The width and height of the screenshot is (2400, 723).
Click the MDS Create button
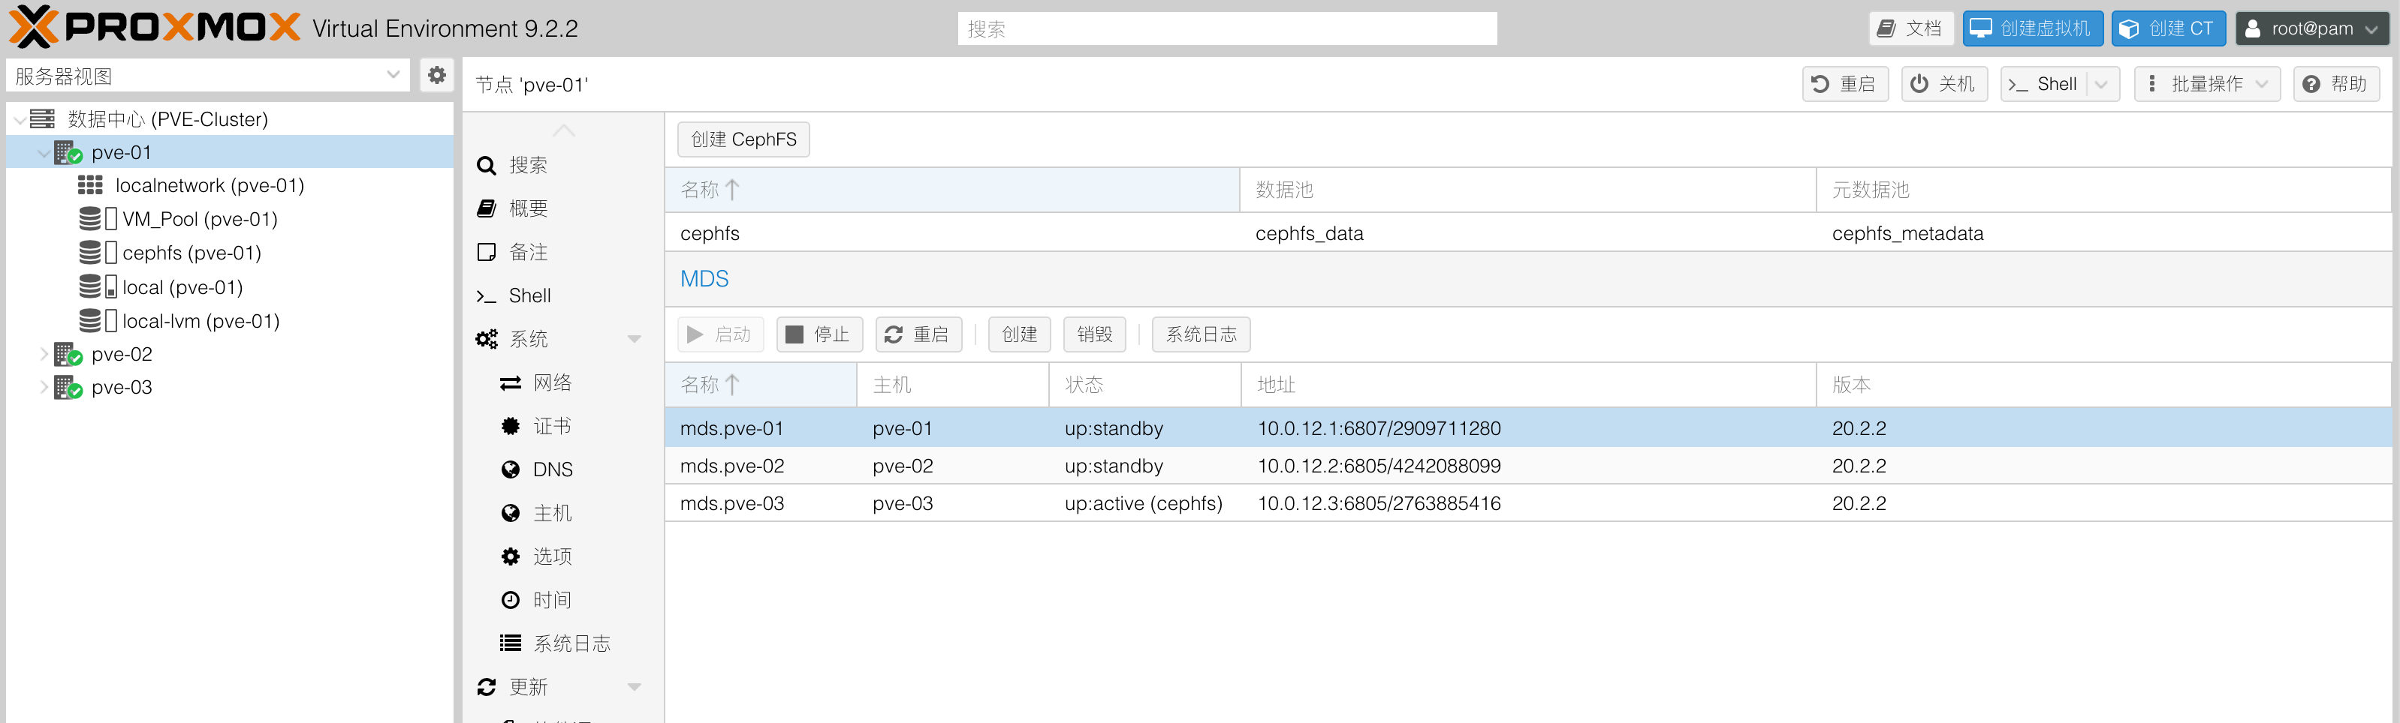1019,334
